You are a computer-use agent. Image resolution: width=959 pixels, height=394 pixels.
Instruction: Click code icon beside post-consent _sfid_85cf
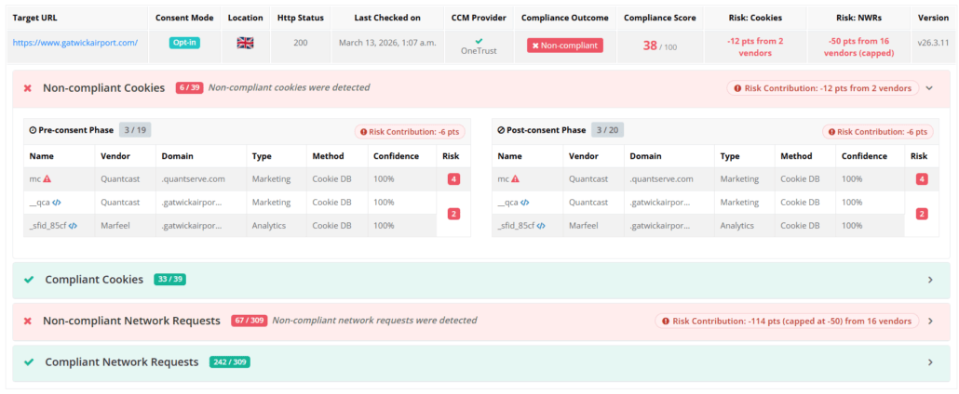point(541,225)
